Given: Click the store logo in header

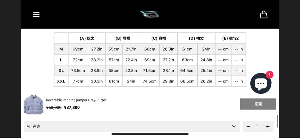Looking at the screenshot, I should tap(150, 14).
